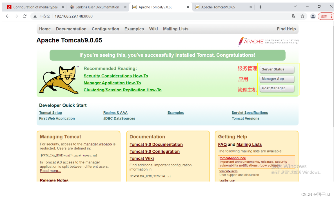The image size is (334, 199).
Task: Click the address bar URL 192.168.229.148:8080
Action: tap(74, 16)
